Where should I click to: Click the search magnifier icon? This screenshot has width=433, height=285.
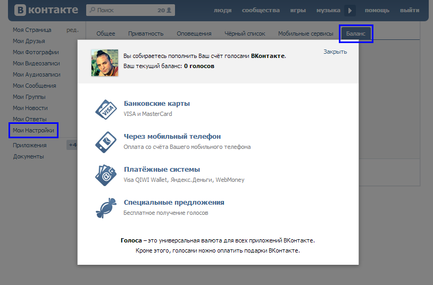coord(93,10)
